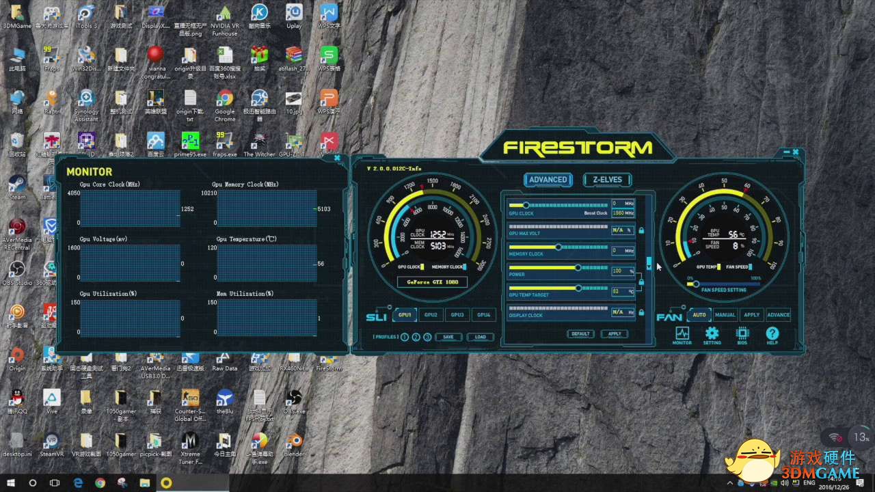Toggle the GPU Max Volt lock icon
The width and height of the screenshot is (875, 492).
[x=641, y=231]
